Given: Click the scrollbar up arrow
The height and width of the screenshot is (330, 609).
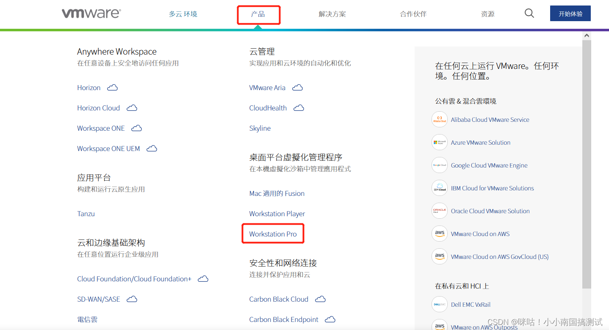Looking at the screenshot, I should [587, 36].
